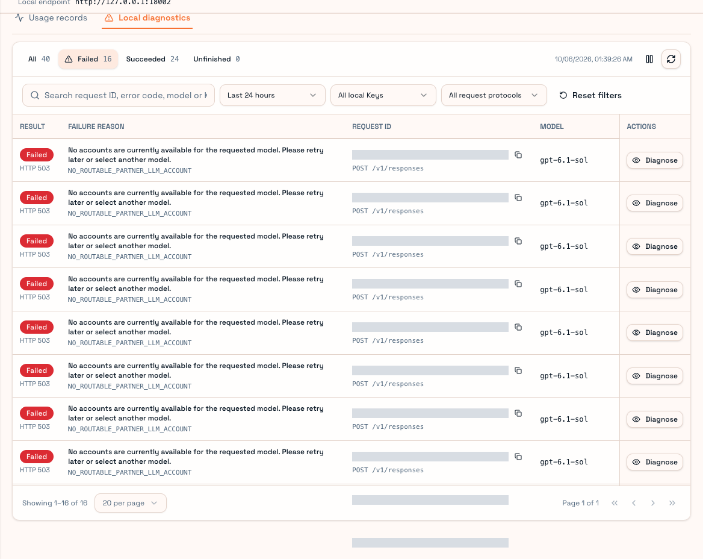Open the All request protocols dropdown
Image resolution: width=703 pixels, height=559 pixels.
click(494, 96)
